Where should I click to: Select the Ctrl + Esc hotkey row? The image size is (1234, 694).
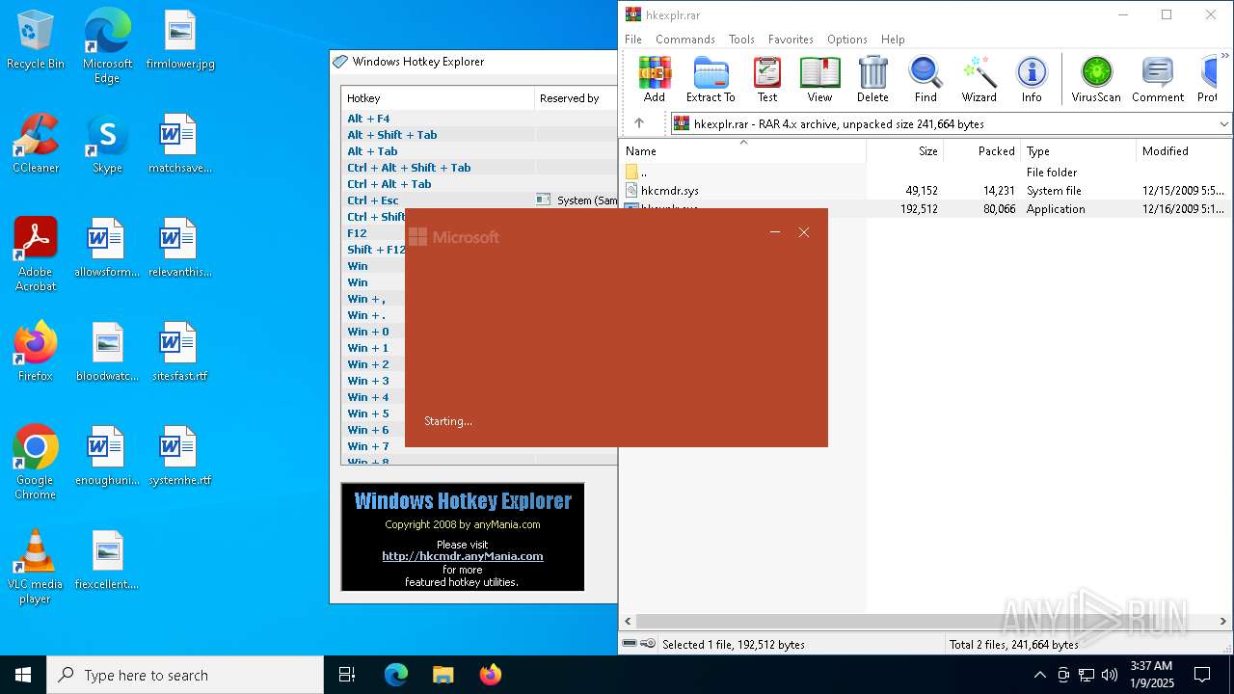pos(479,200)
